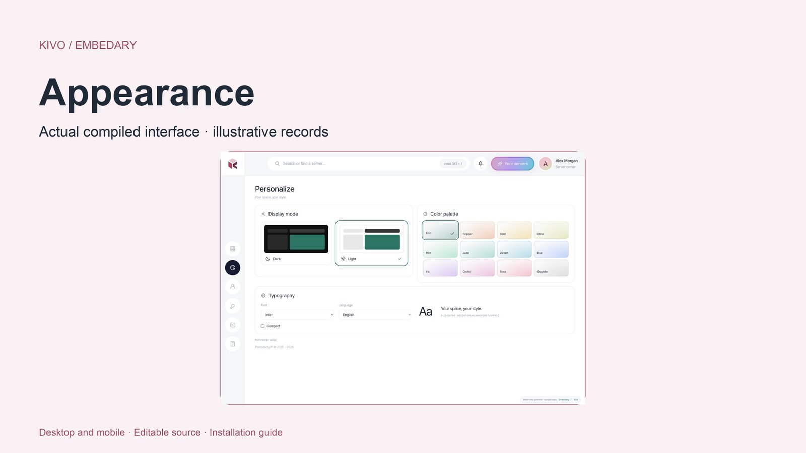The height and width of the screenshot is (453, 806).
Task: Click the Alex Morgan name text
Action: [567, 161]
